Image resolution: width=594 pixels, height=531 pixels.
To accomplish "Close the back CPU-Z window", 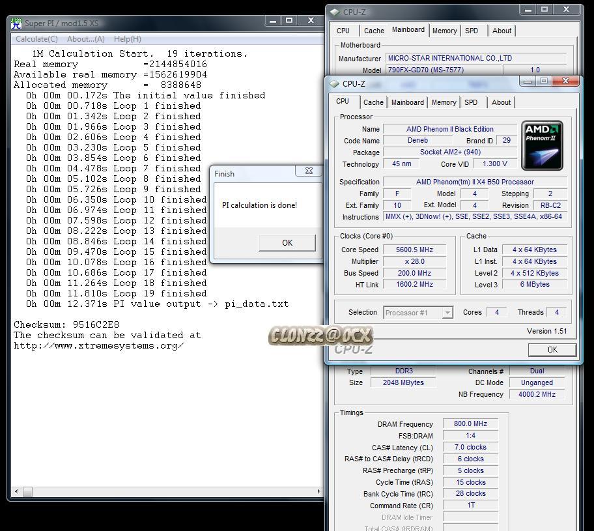I will 567,10.
